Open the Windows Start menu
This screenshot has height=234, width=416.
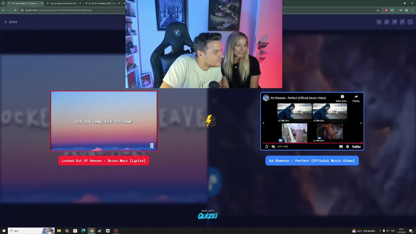point(4,231)
